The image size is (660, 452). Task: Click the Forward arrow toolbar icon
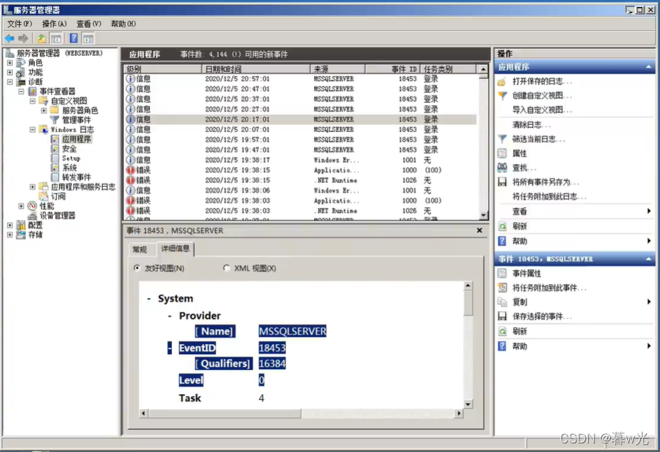[x=24, y=39]
